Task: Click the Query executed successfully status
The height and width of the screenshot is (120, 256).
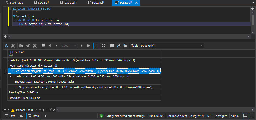Action: click(x=122, y=116)
